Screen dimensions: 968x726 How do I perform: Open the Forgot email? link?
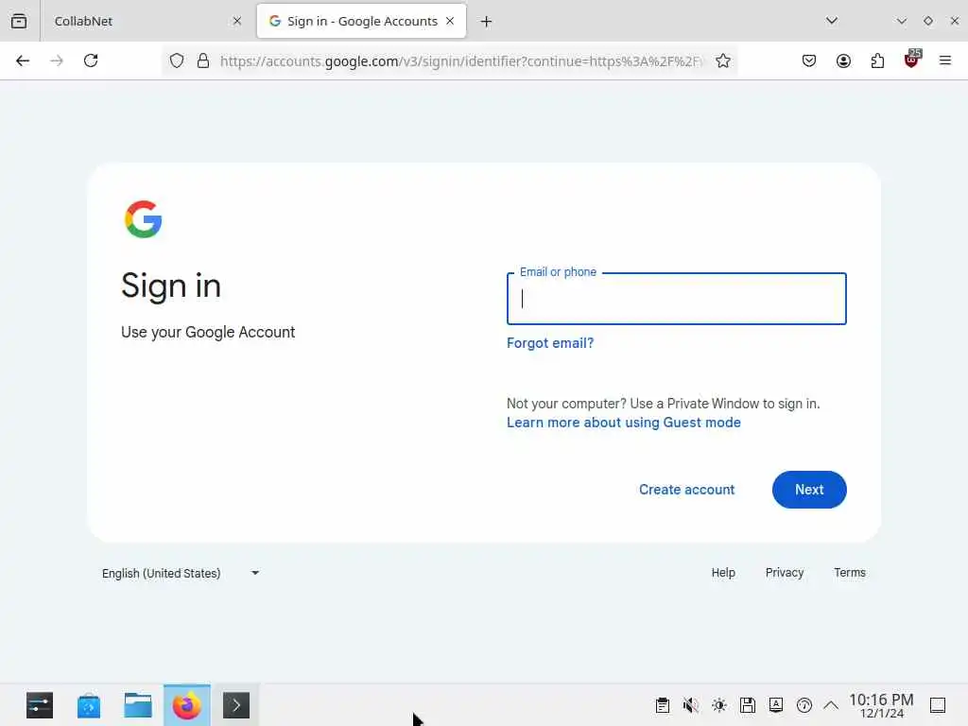[550, 343]
